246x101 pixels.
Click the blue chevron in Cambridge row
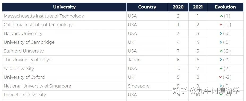pyautogui.click(x=221, y=42)
